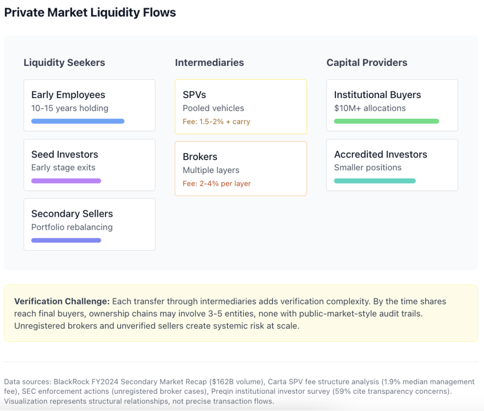Click the indigo Secondary Sellers bar
This screenshot has width=484, height=411.
pyautogui.click(x=66, y=240)
